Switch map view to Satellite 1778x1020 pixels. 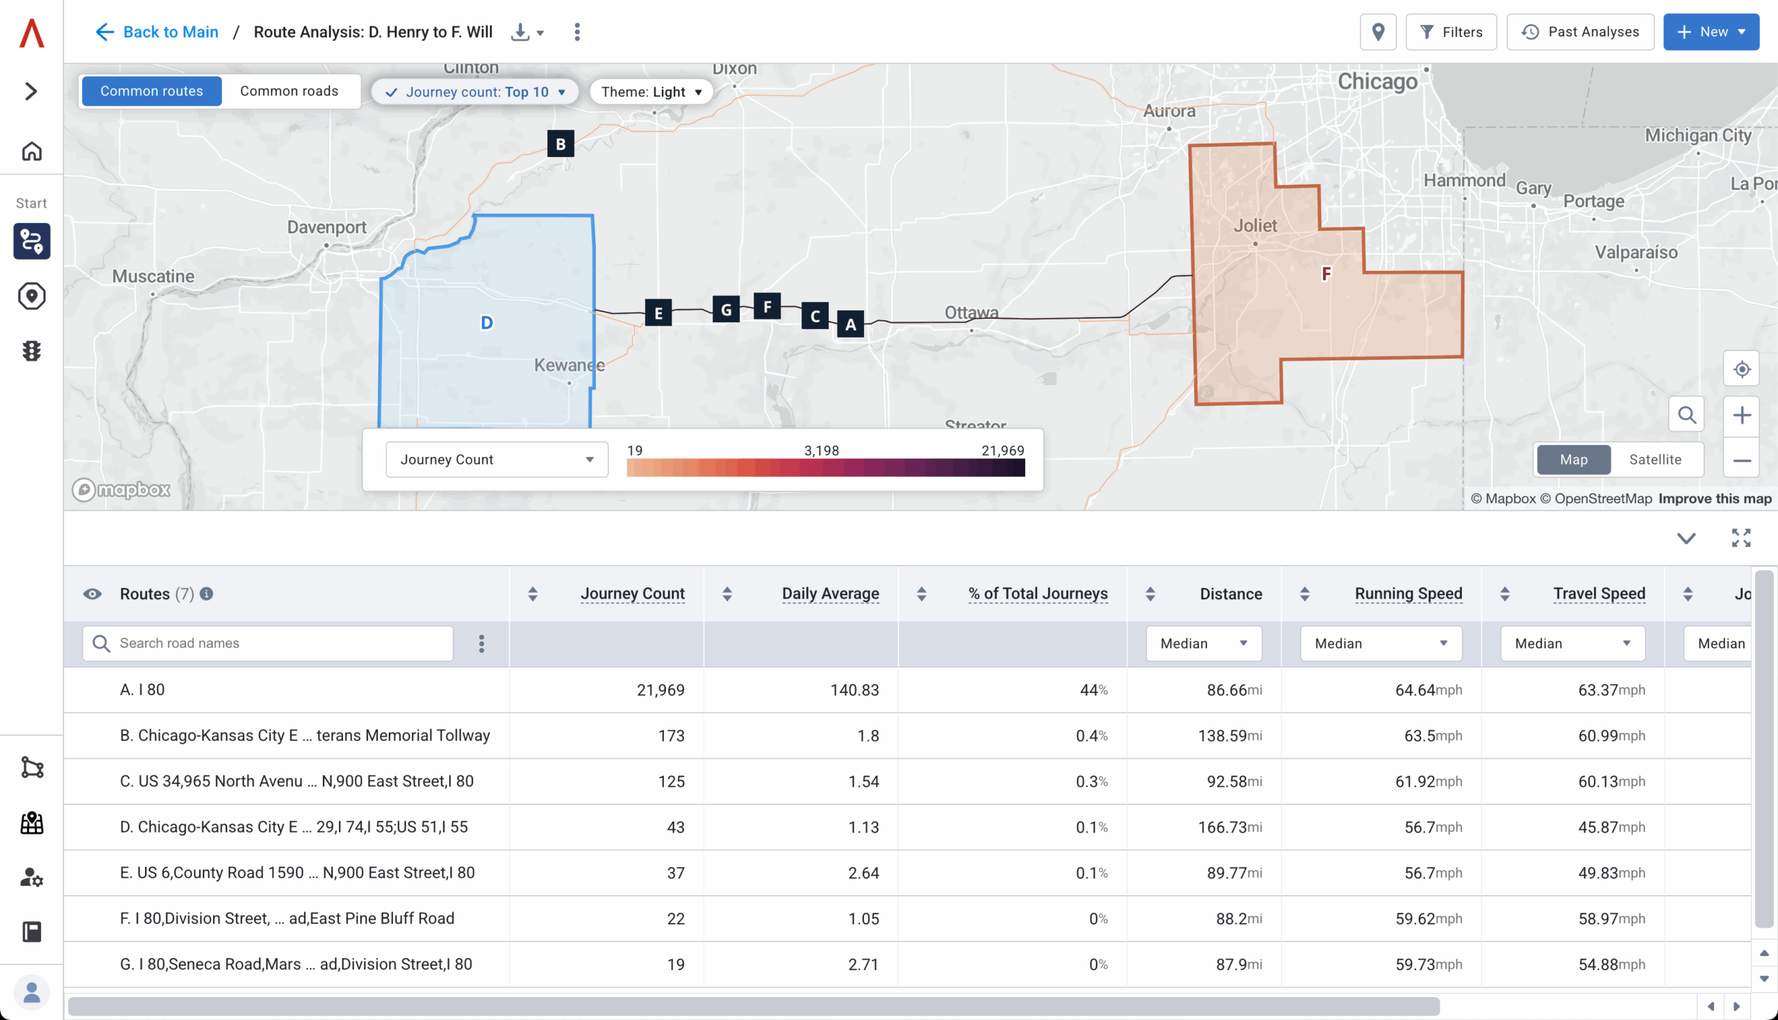pos(1654,460)
